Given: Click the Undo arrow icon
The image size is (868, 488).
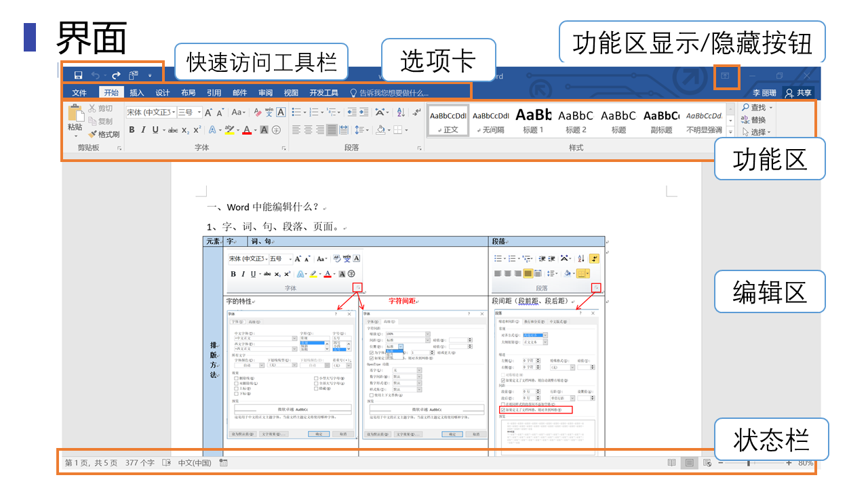Looking at the screenshot, I should pyautogui.click(x=96, y=75).
